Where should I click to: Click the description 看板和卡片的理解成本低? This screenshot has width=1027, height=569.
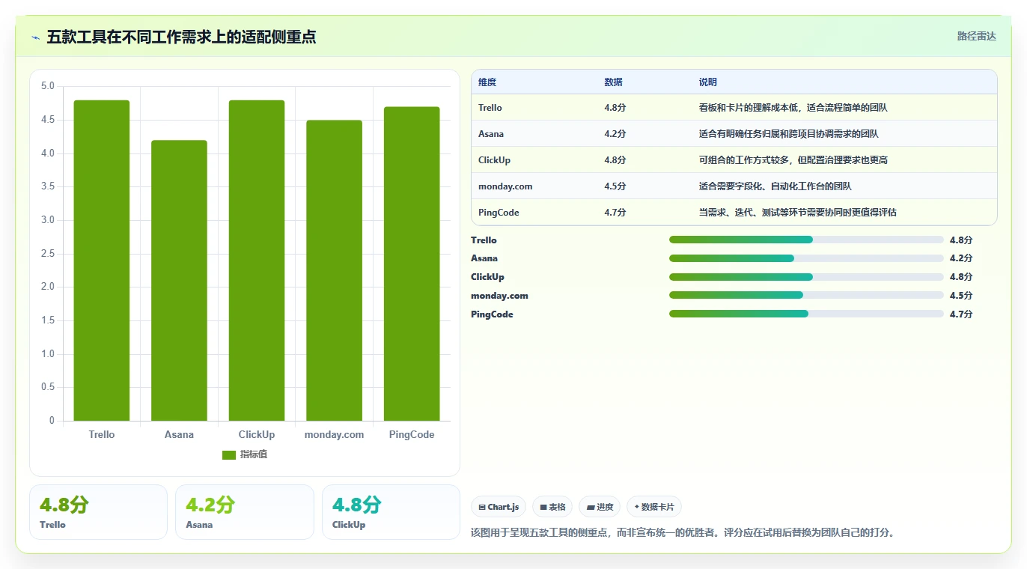point(749,108)
